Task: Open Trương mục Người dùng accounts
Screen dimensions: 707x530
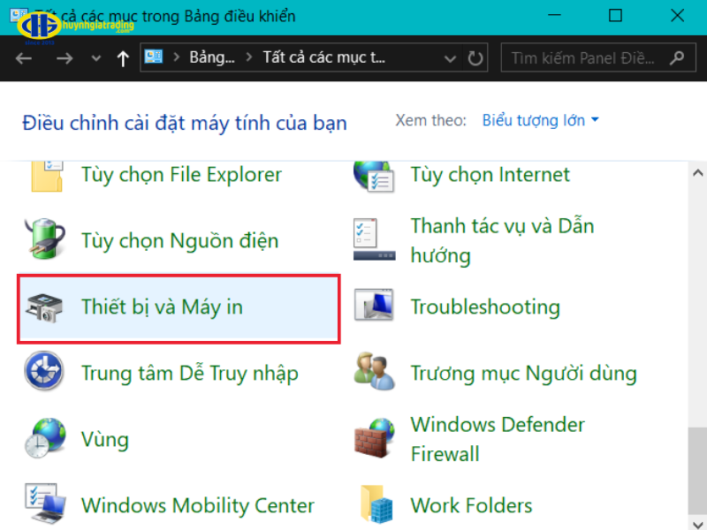Action: (525, 374)
